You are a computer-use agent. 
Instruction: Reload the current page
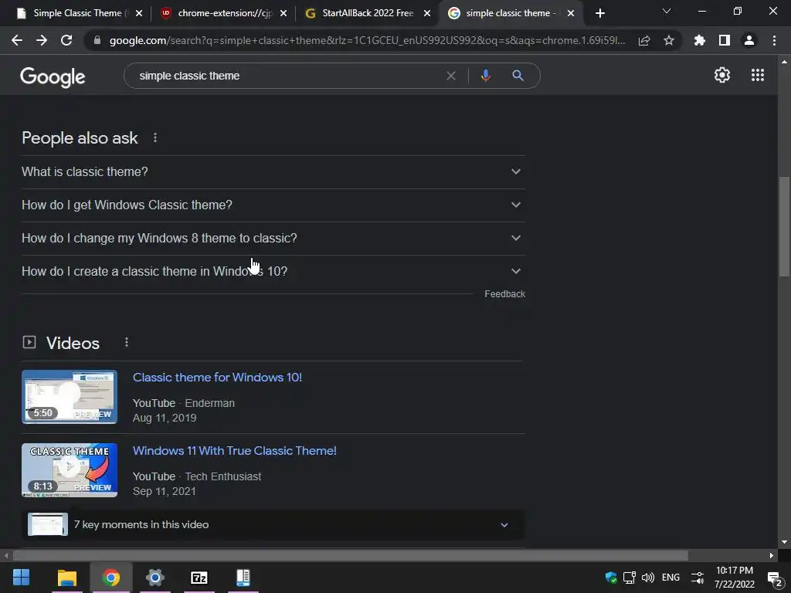pyautogui.click(x=66, y=40)
